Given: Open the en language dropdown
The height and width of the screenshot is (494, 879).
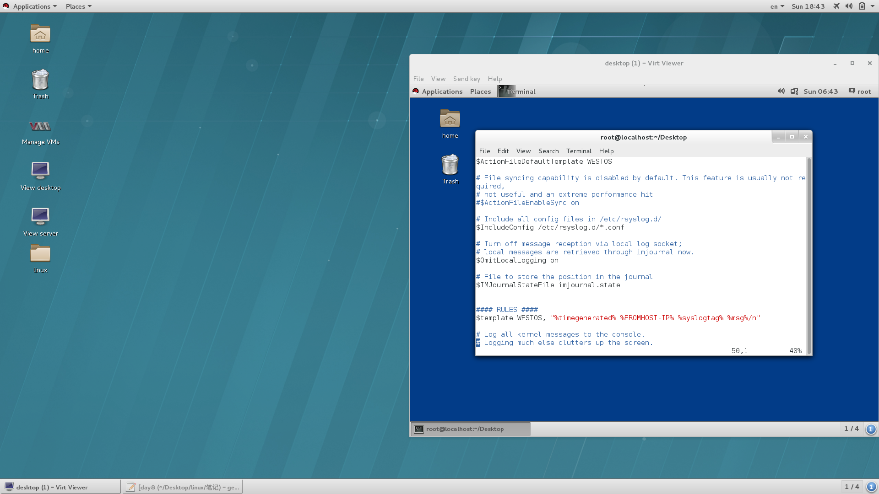Looking at the screenshot, I should coord(777,6).
